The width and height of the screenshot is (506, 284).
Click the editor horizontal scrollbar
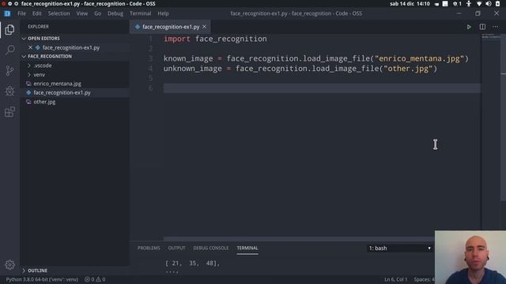coord(299,239)
